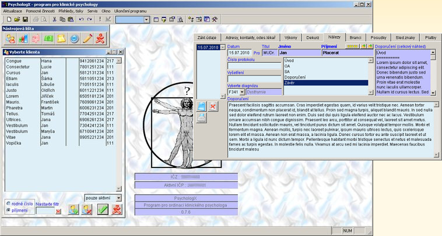Viewport: 442px width, 236px height.
Task: Click red running figure in Nástrojová lišta
Action: click(x=100, y=38)
